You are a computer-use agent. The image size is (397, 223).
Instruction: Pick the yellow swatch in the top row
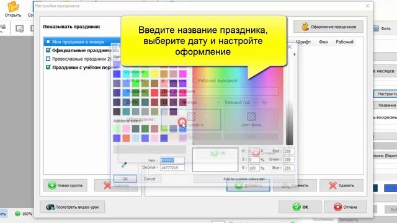coord(154,74)
